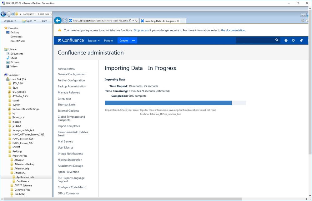Click the Computer icon in the tree
Viewport: 312px width, 201px height.
[6, 75]
